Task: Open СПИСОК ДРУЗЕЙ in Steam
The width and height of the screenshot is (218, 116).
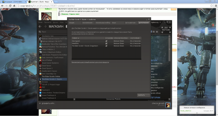Action: click(x=158, y=103)
